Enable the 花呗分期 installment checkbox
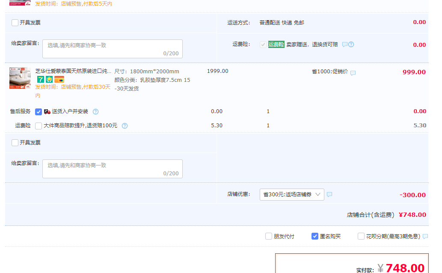This screenshot has width=442, height=273. pos(361,236)
